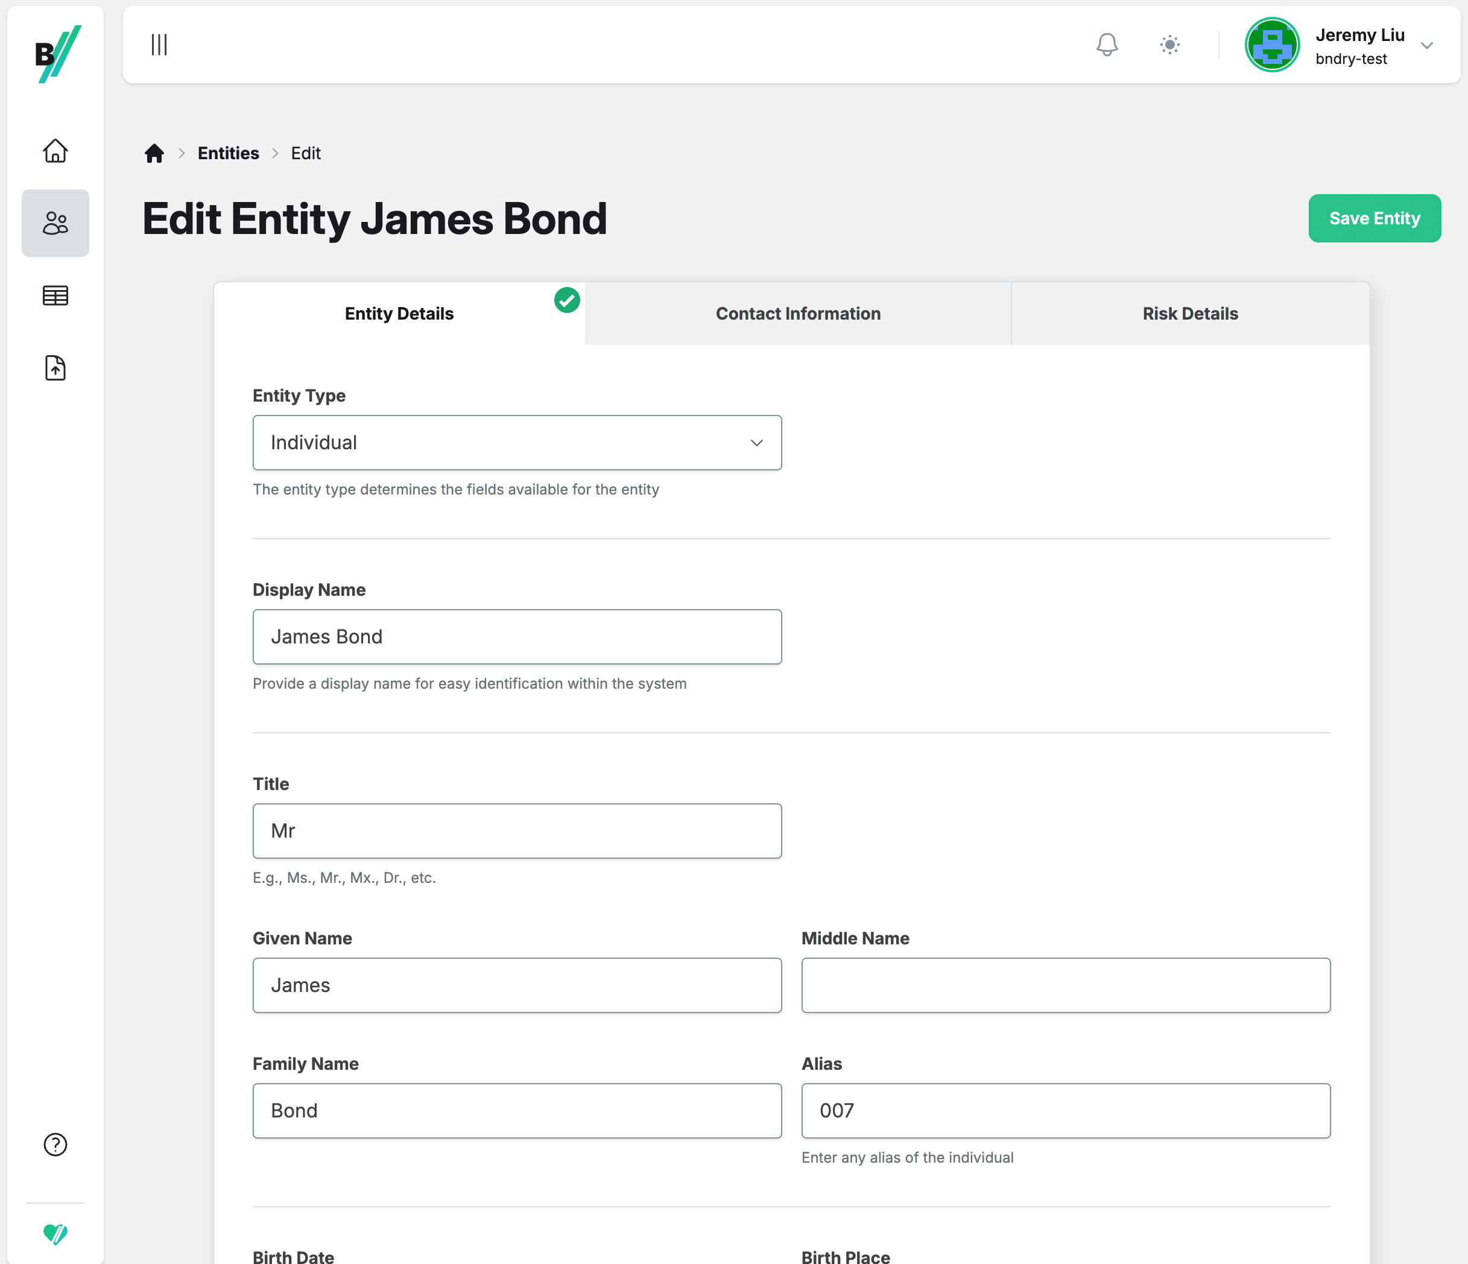
Task: Open the notifications bell
Action: click(1107, 45)
